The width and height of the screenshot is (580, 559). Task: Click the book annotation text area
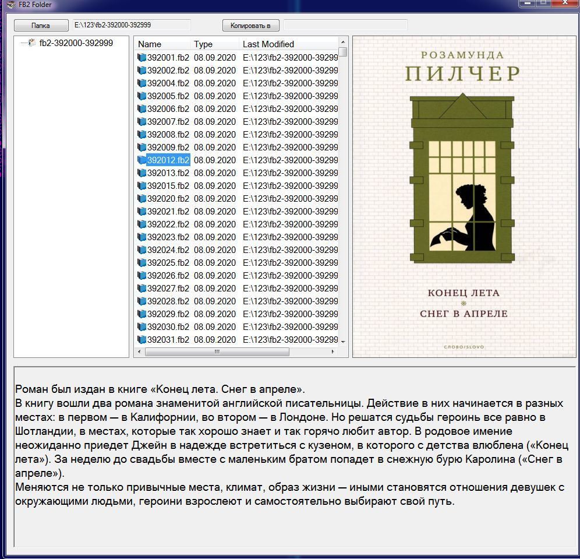(295, 456)
